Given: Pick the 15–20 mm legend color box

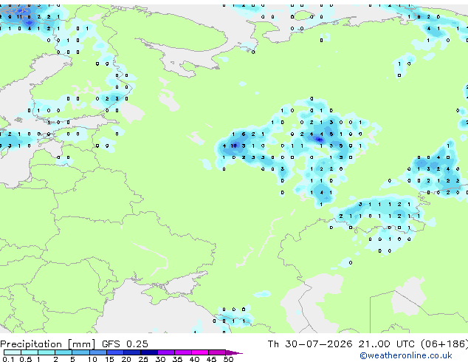Looking at the screenshot, I should click(115, 352).
